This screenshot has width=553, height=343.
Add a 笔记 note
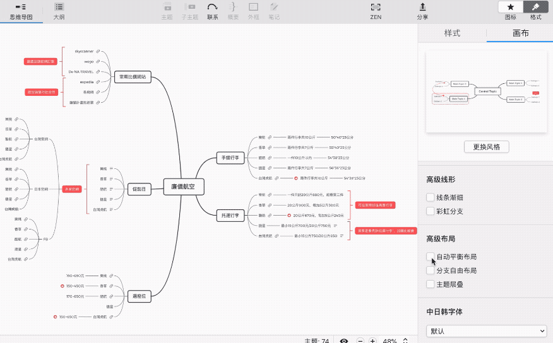coord(274,11)
